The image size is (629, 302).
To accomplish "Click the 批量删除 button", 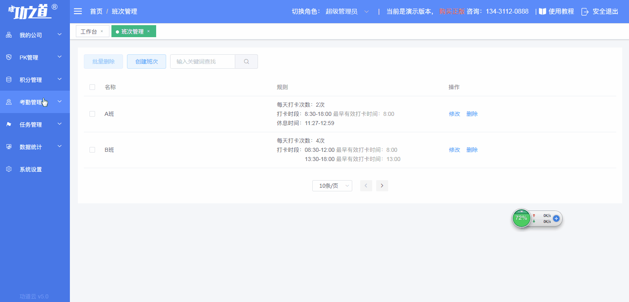I will click(103, 62).
